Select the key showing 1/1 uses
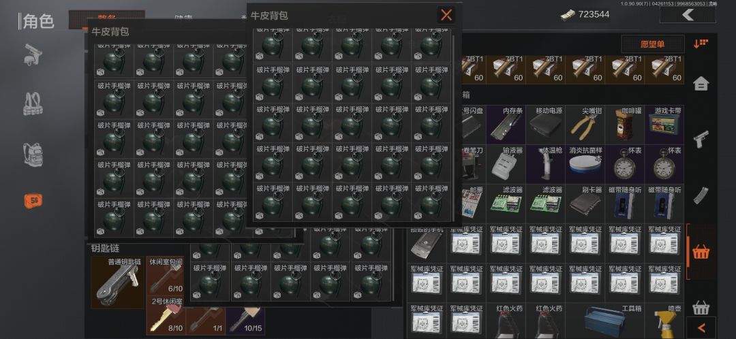Screen dimensions: 736x339 pyautogui.click(x=205, y=321)
